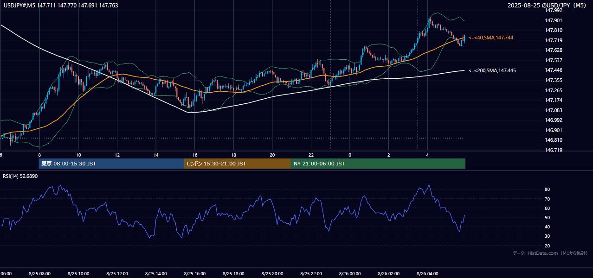The image size is (593, 278).
Task: Click the 147.901 price axis value
Action: point(554,20)
